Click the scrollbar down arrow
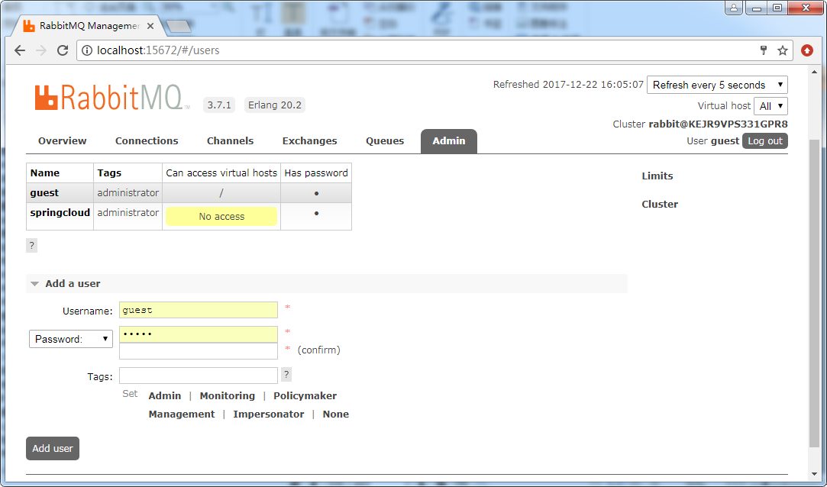The image size is (827, 487). coord(815,474)
